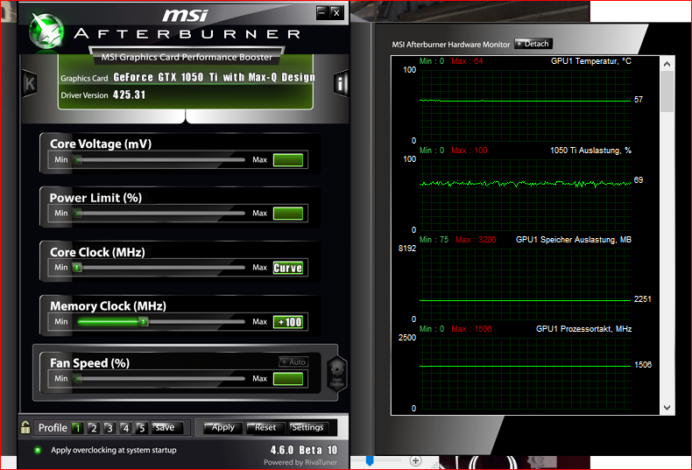Viewport: 692px width, 470px height.
Task: Toggle the profile lock padlock icon
Action: click(25, 427)
